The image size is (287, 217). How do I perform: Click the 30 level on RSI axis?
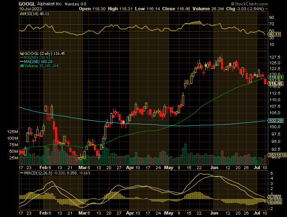pyautogui.click(x=271, y=38)
